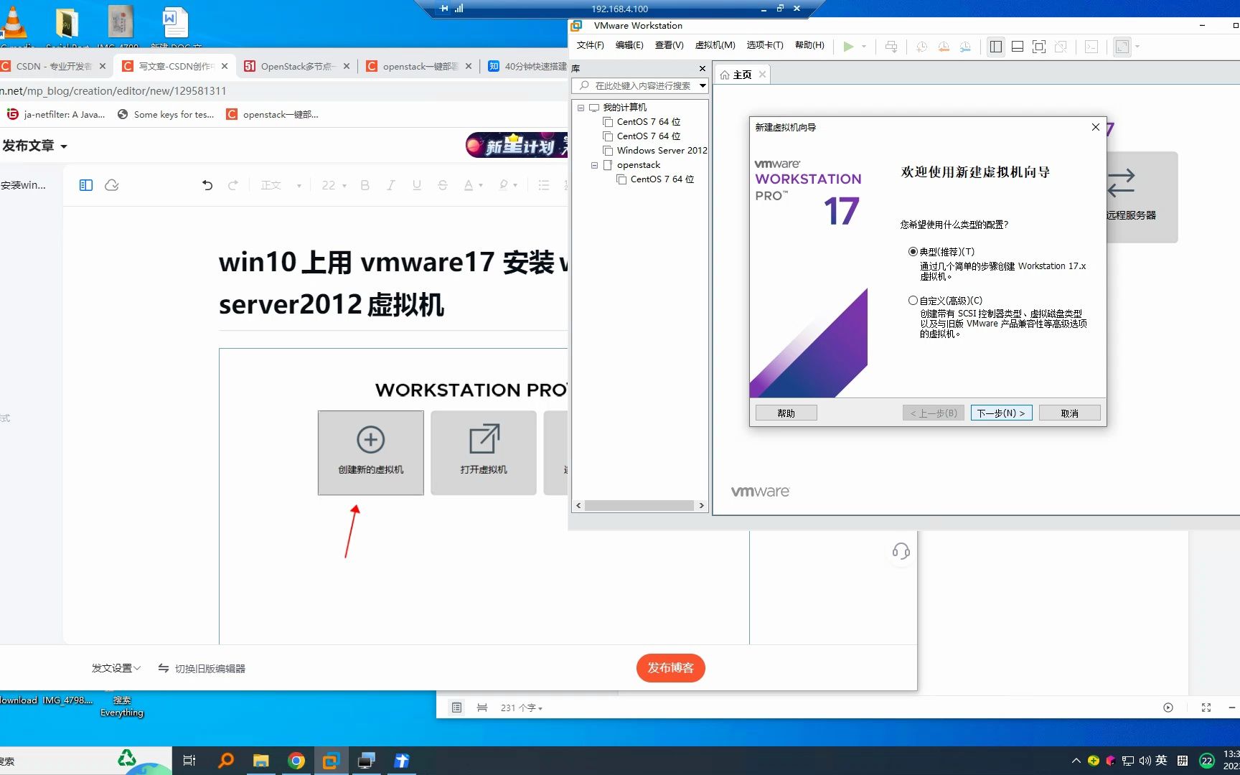Open the 虚拟机(M) menu

coord(715,45)
